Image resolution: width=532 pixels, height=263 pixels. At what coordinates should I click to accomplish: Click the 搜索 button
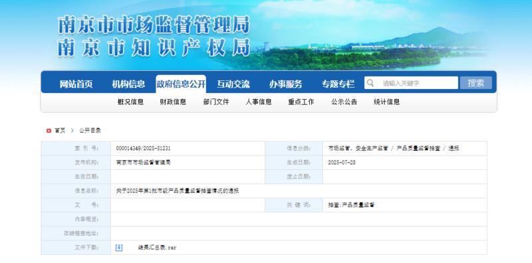pos(476,83)
